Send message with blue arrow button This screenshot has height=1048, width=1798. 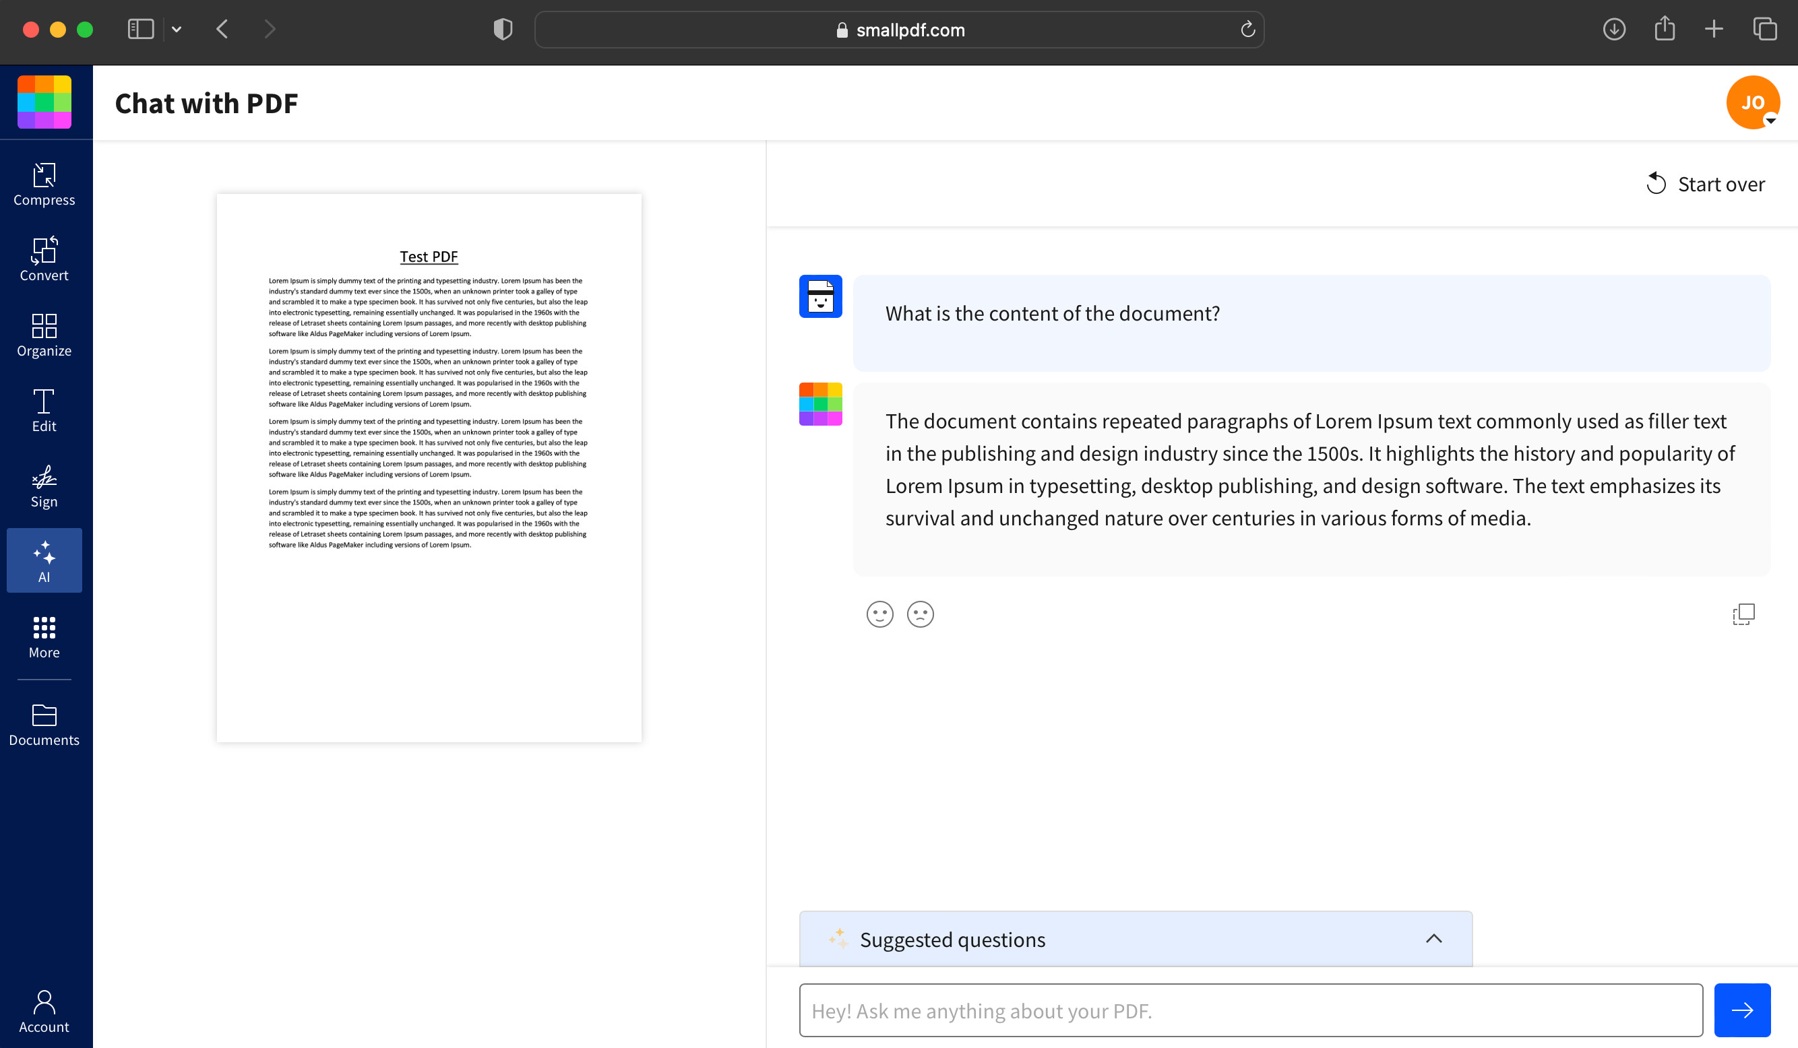coord(1742,1010)
